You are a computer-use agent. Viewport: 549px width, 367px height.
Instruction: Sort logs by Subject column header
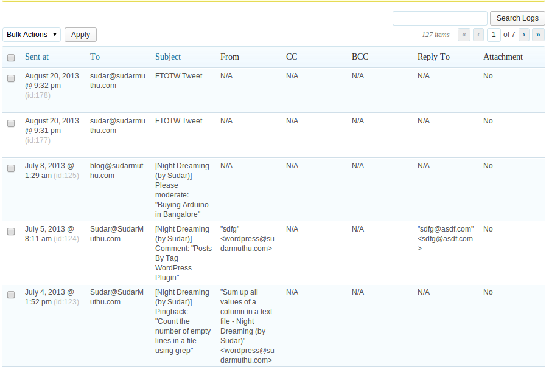(168, 57)
